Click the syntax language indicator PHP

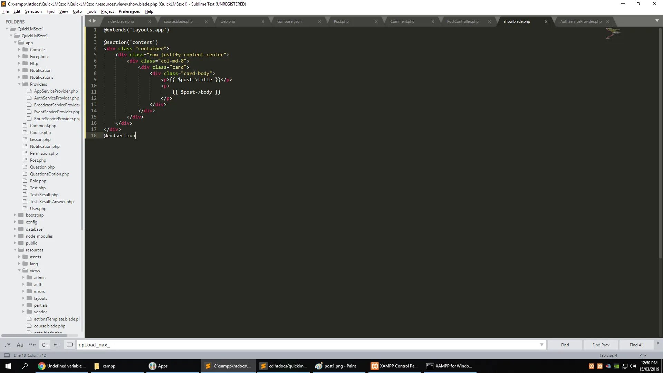[x=643, y=355]
